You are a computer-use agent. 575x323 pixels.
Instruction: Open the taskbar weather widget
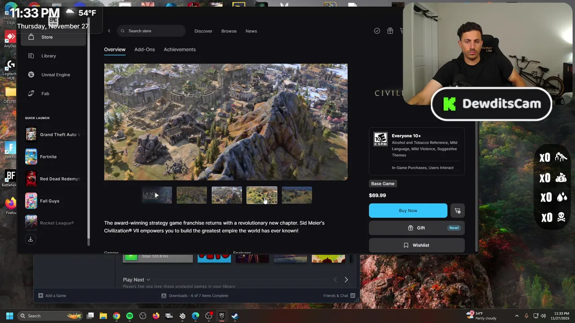point(482,316)
